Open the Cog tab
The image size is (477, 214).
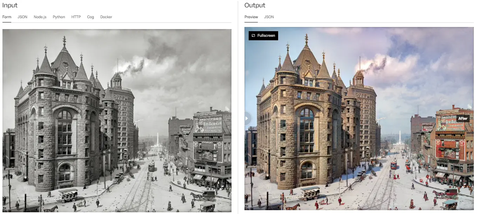coord(90,17)
